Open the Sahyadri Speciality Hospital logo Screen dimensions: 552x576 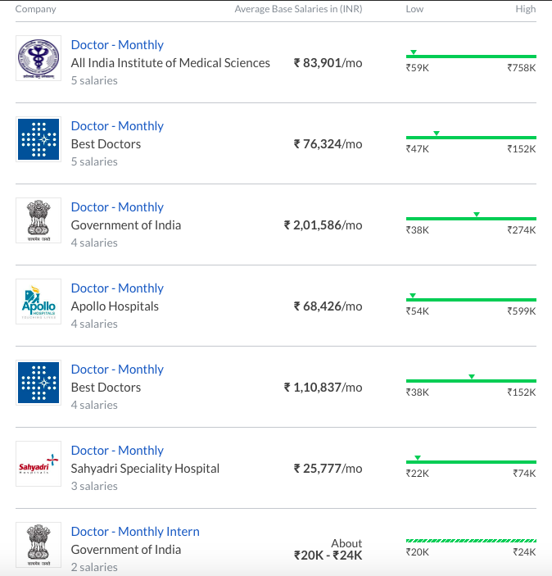38,464
